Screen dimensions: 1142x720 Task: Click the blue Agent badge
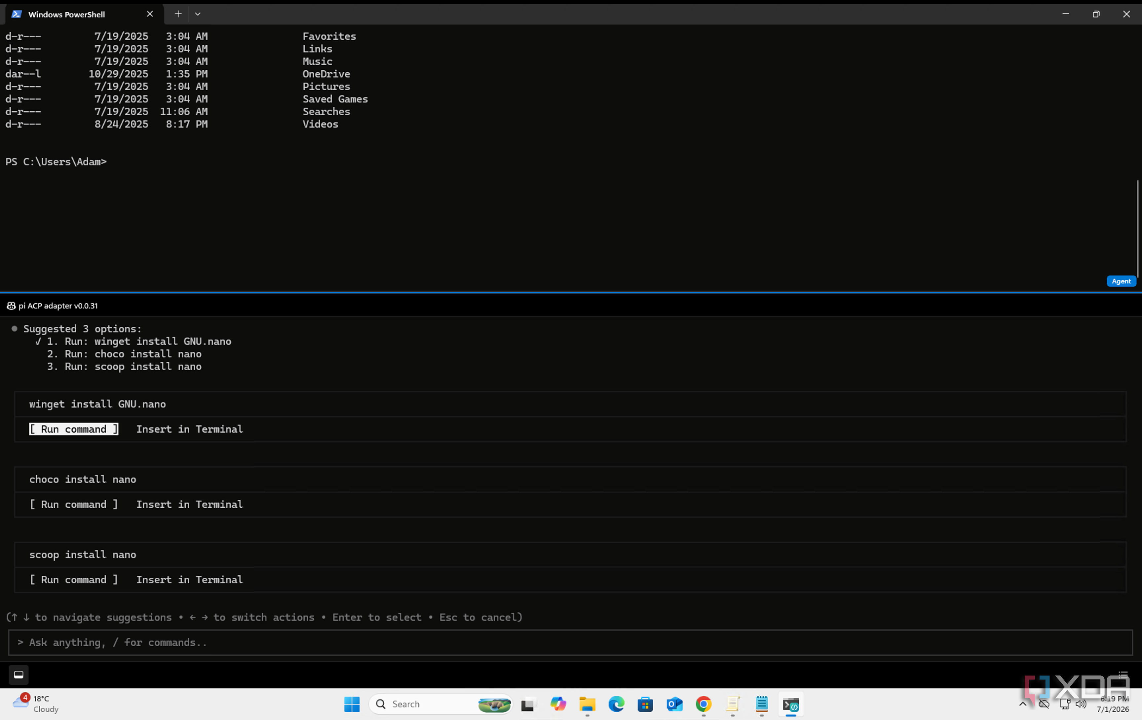[x=1121, y=281]
